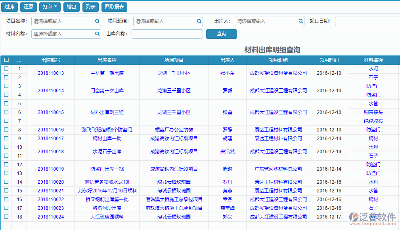
Task: Open the 打印 print dropdown
Action: [50, 7]
